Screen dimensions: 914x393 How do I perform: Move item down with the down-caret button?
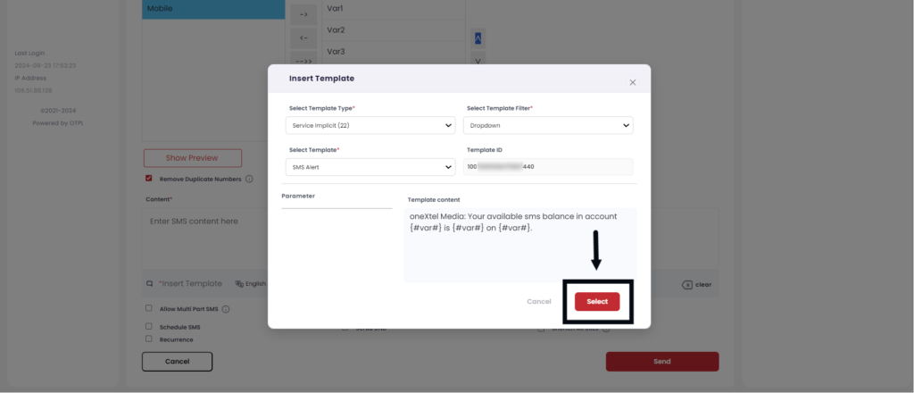click(478, 60)
